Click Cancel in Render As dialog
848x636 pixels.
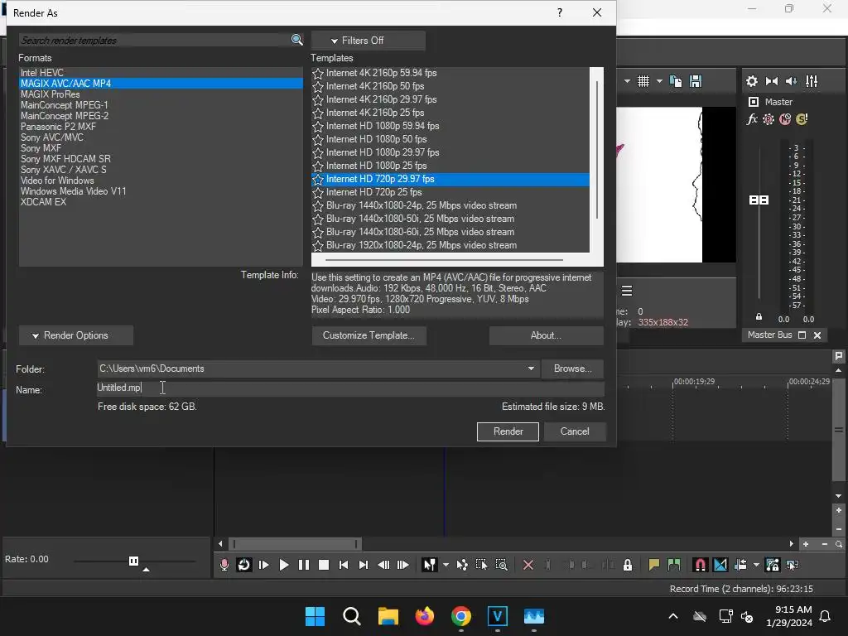point(575,431)
